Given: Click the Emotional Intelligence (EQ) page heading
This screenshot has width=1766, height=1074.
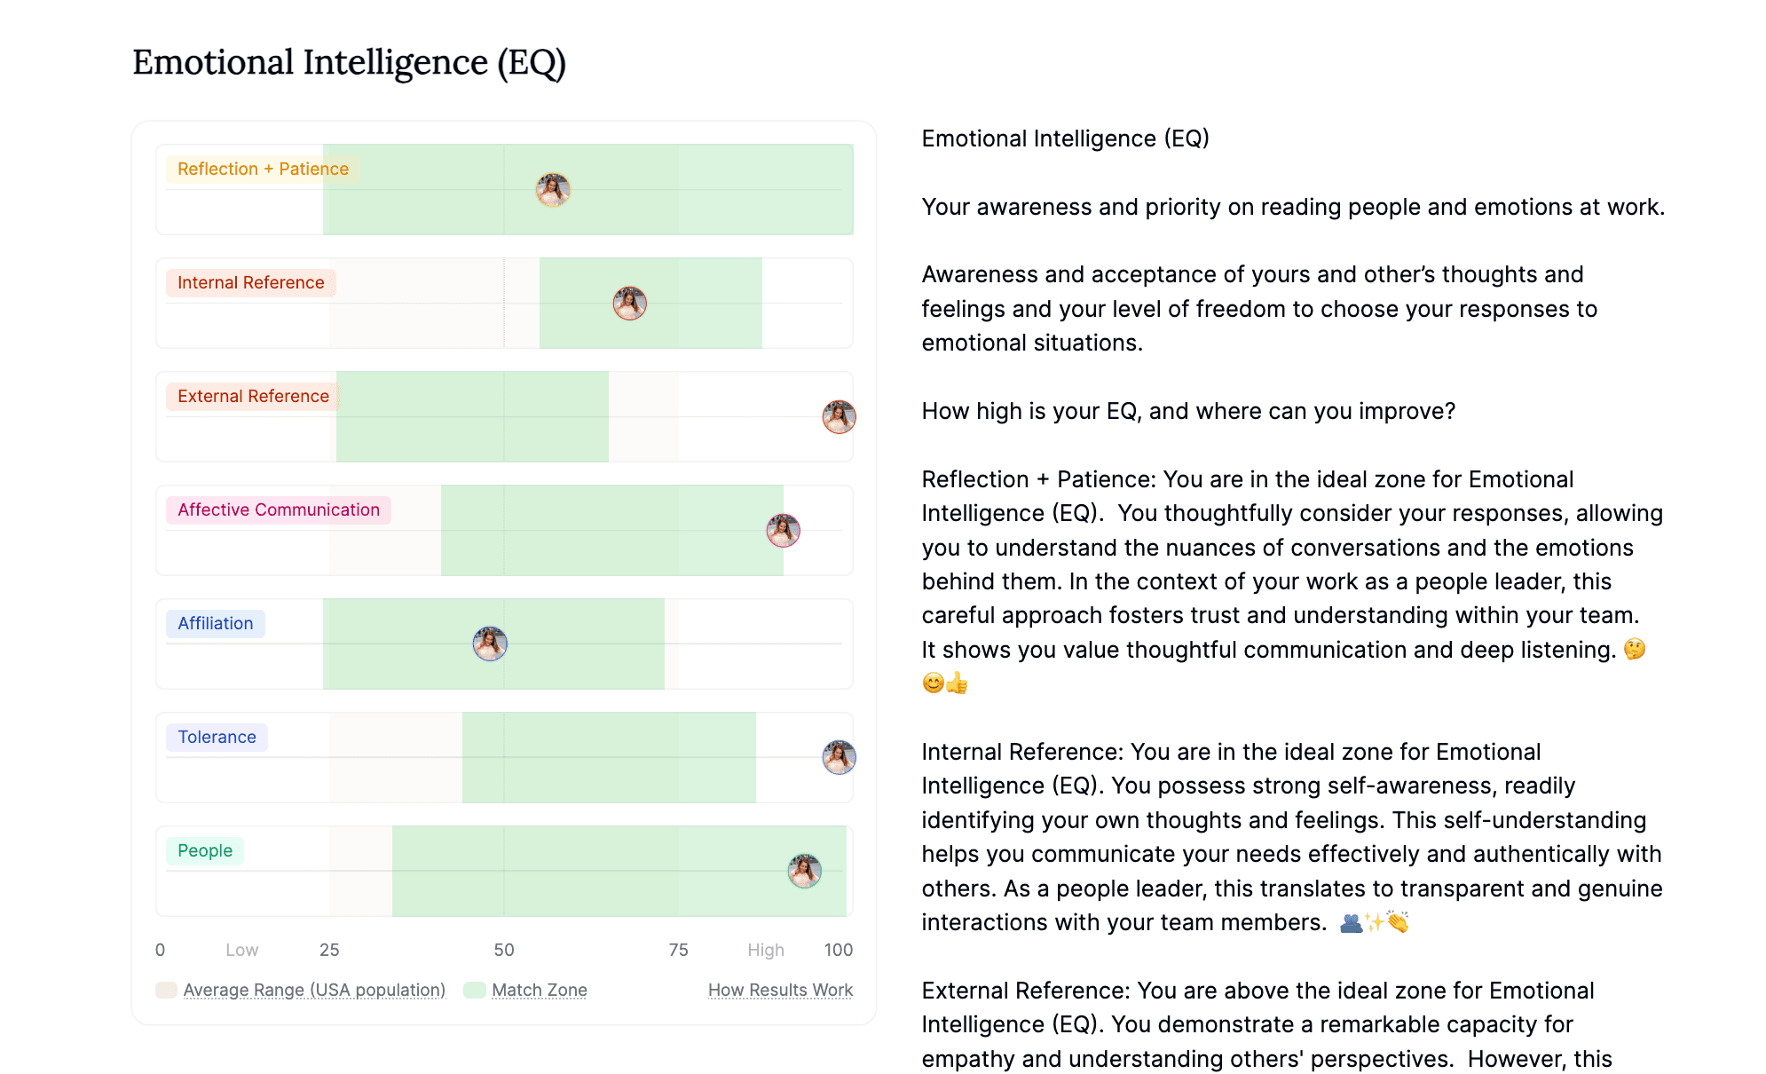Looking at the screenshot, I should pyautogui.click(x=349, y=63).
